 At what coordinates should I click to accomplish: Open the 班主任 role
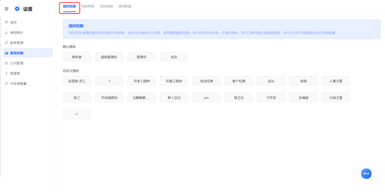tap(238, 97)
